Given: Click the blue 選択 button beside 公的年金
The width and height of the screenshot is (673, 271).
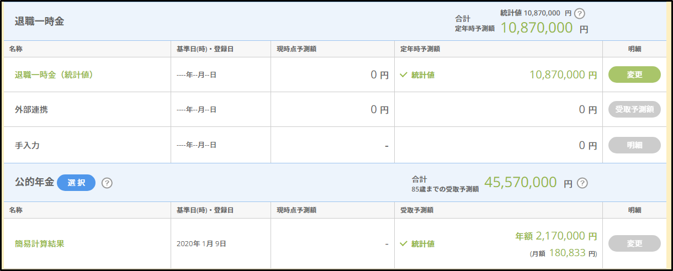Looking at the screenshot, I should [x=76, y=183].
